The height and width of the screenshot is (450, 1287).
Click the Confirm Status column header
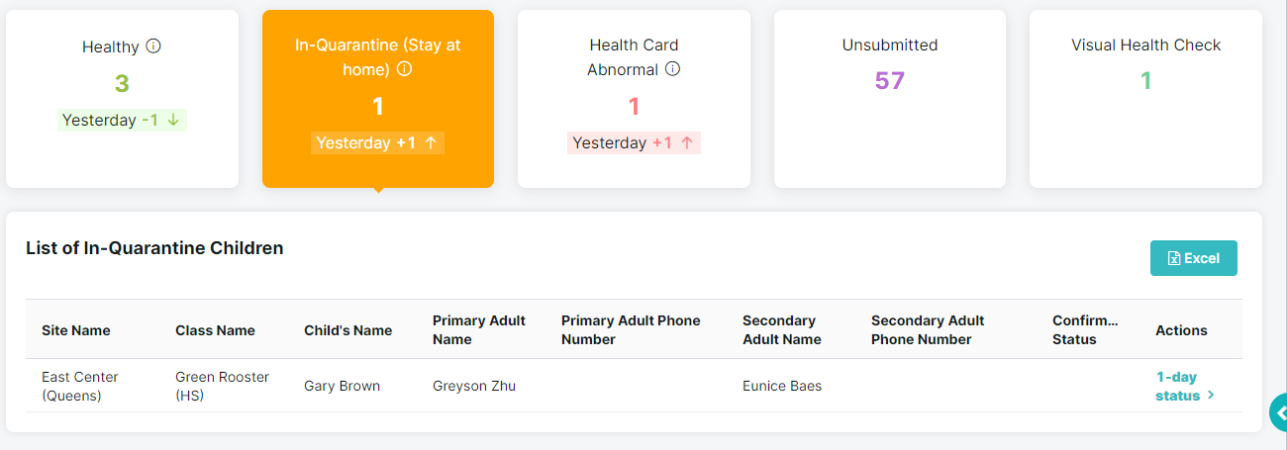(x=1085, y=329)
